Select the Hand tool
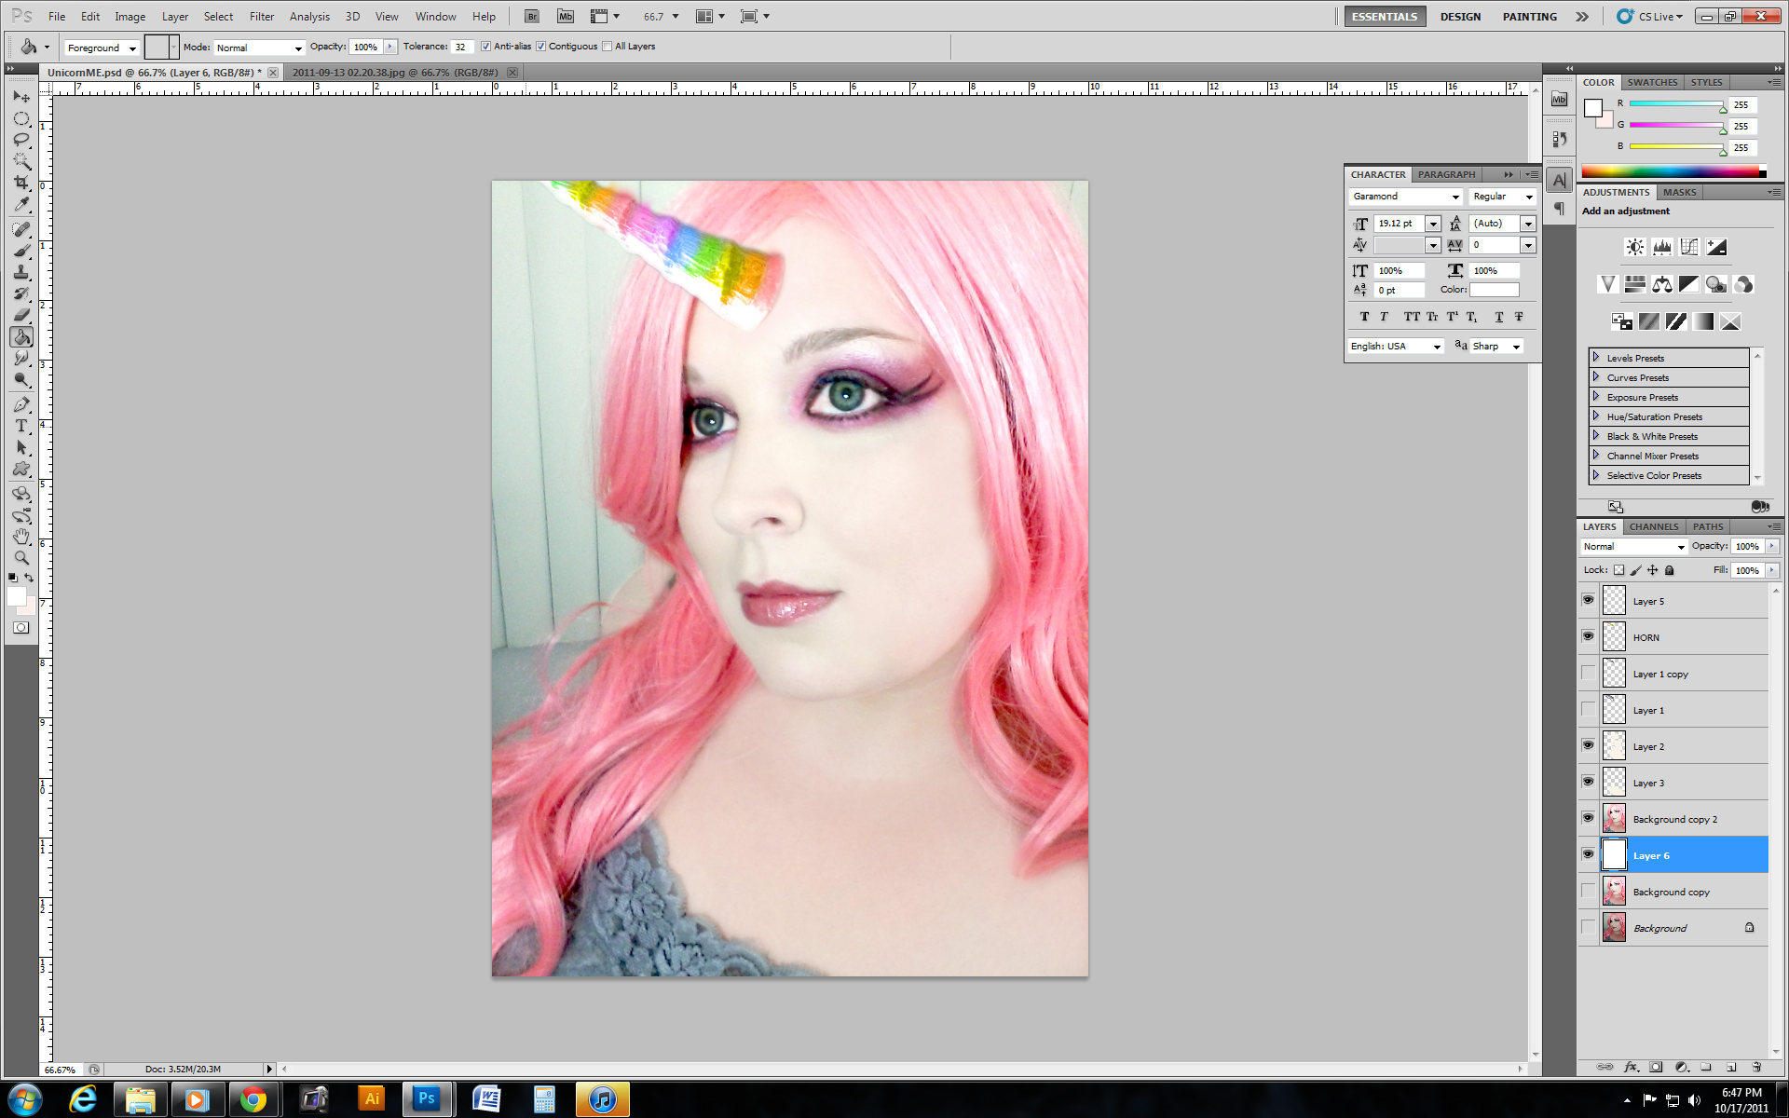Screen dimensions: 1789x1118 pyautogui.click(x=21, y=537)
